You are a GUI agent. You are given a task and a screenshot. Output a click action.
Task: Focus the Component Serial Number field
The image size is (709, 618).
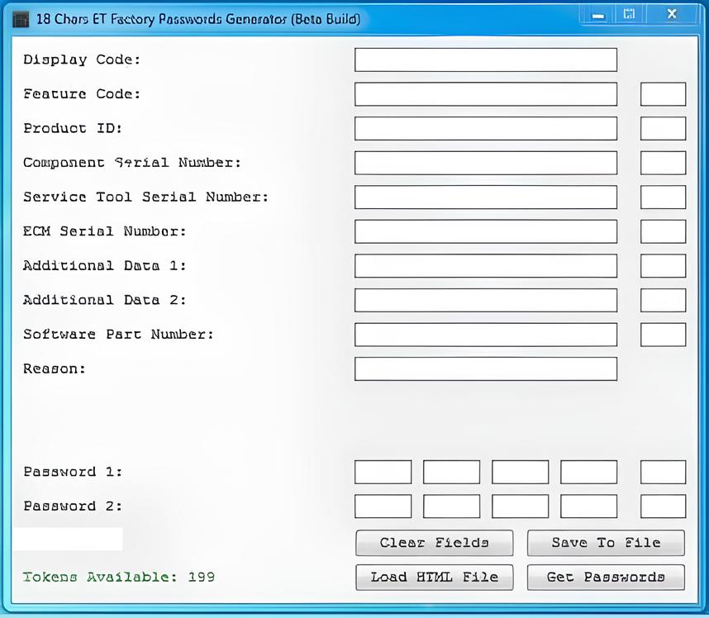point(485,163)
